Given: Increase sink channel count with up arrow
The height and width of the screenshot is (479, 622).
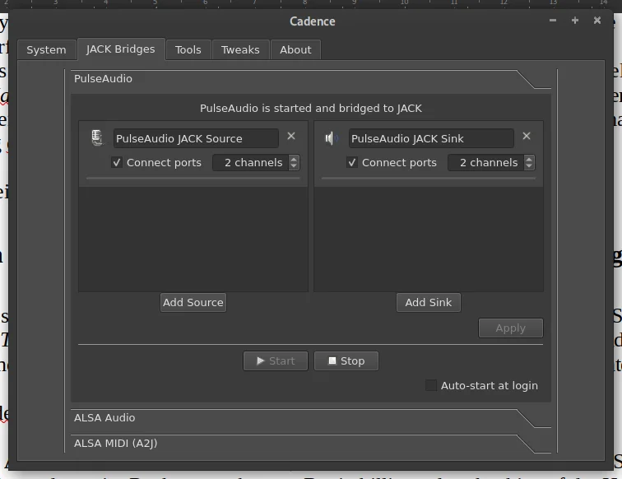Looking at the screenshot, I should 529,159.
